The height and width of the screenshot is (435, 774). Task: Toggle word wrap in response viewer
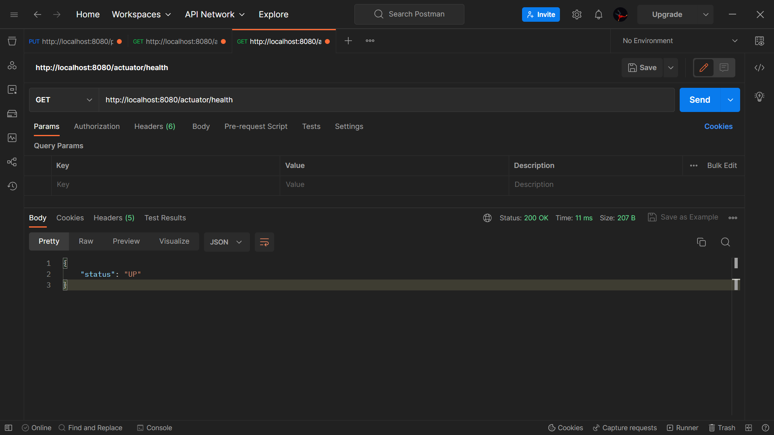tap(264, 242)
